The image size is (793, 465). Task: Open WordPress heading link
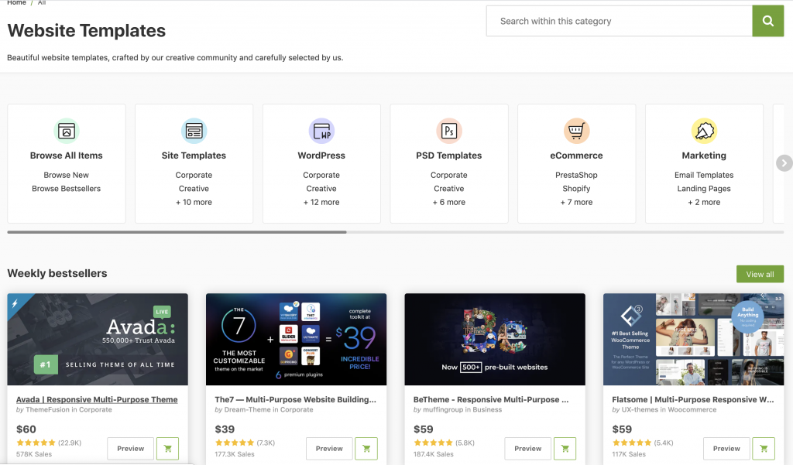coord(321,156)
